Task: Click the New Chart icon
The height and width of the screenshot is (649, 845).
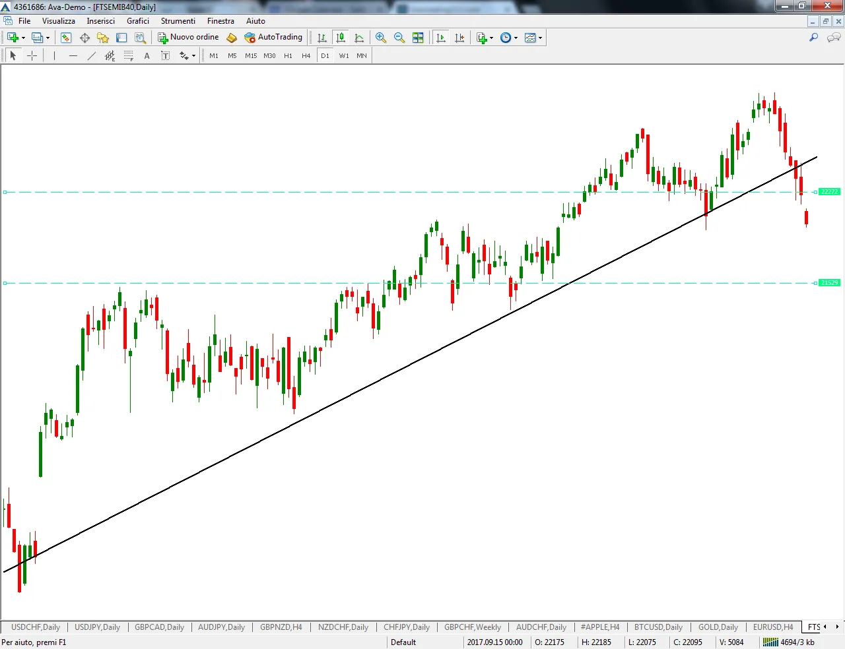Action: (x=13, y=38)
